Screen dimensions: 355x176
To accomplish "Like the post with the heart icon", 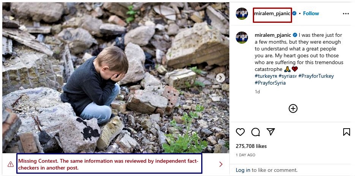I will click(x=240, y=132).
